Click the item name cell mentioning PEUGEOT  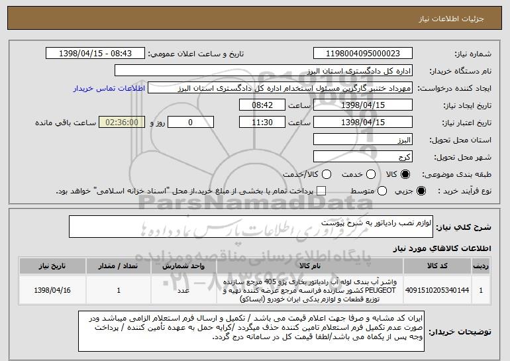(310, 290)
